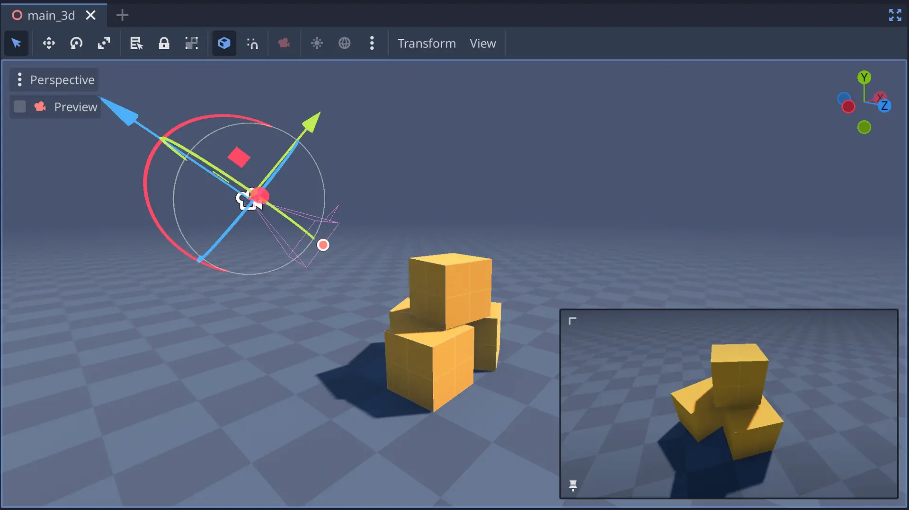The image size is (909, 510).
Task: Lock the selected node
Action: click(x=164, y=43)
